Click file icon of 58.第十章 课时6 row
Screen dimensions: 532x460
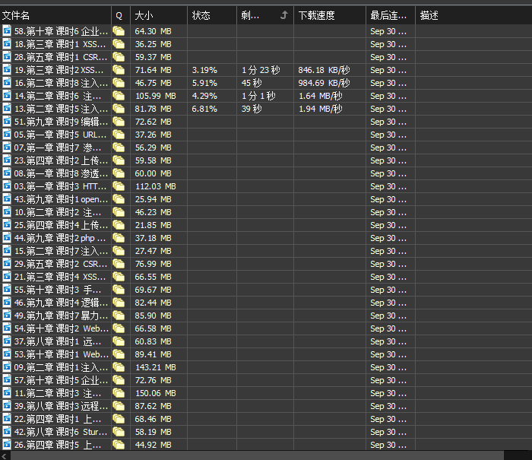coord(7,31)
